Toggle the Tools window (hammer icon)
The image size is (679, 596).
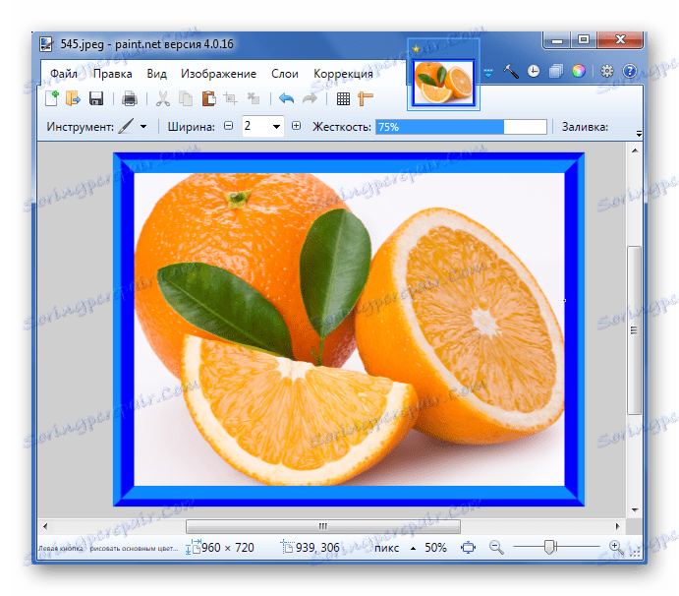(511, 71)
